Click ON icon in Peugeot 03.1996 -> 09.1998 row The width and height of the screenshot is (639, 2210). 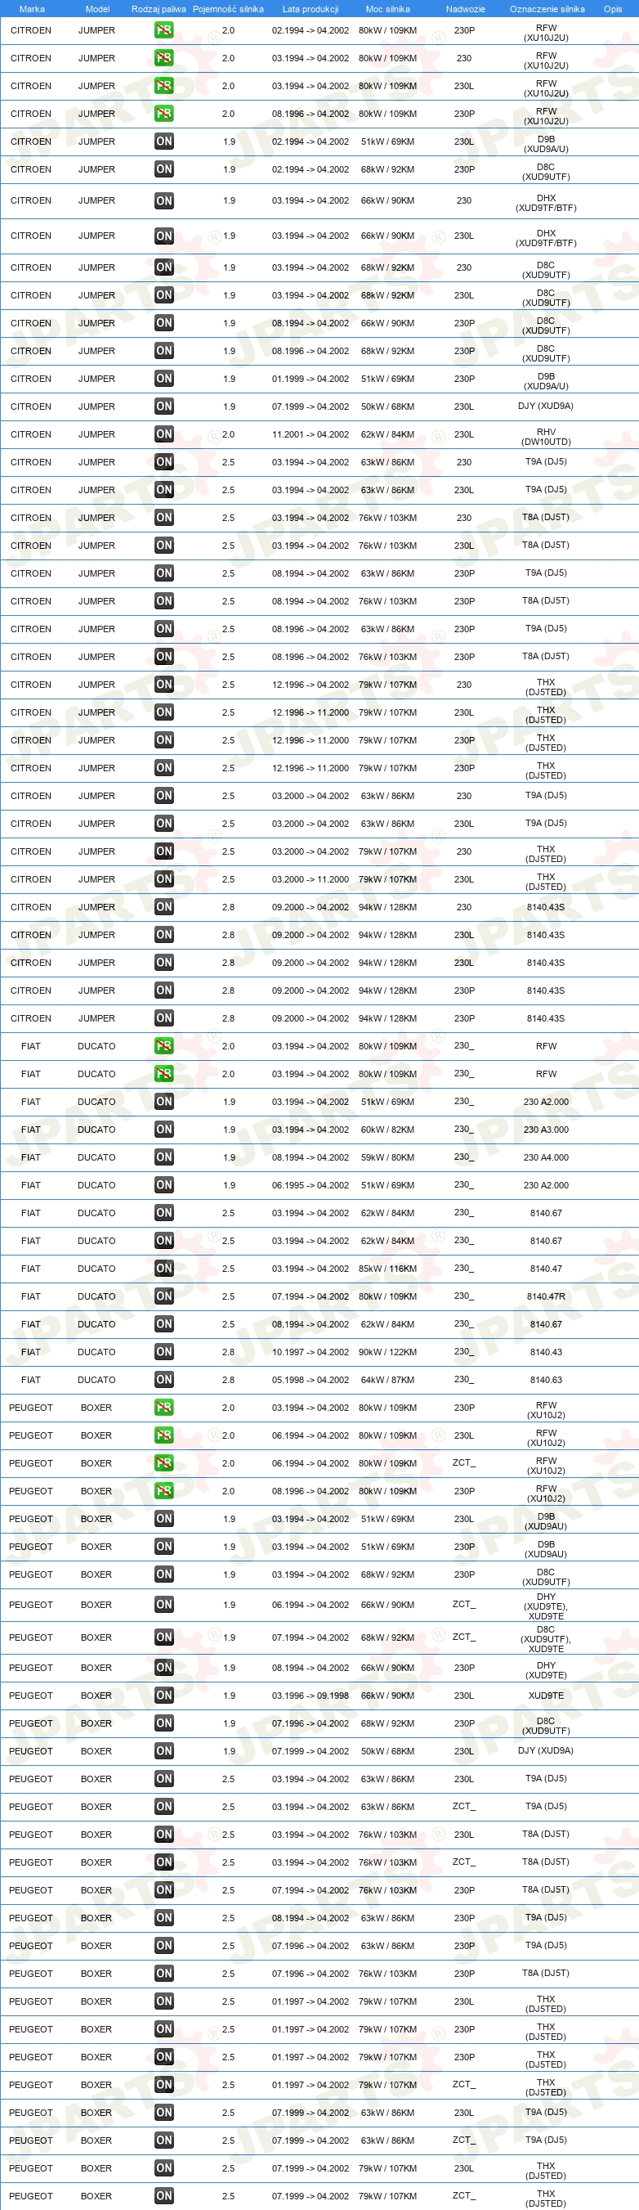(163, 1696)
